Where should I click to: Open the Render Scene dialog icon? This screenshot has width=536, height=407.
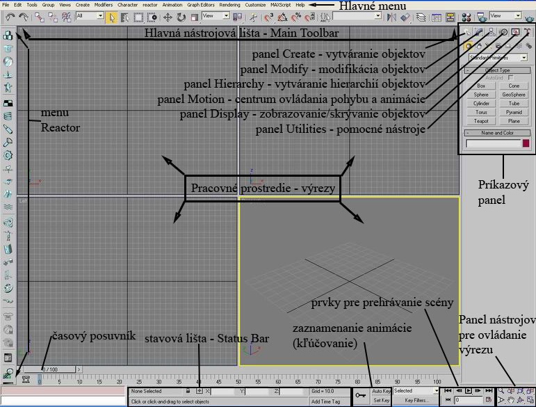[482, 17]
